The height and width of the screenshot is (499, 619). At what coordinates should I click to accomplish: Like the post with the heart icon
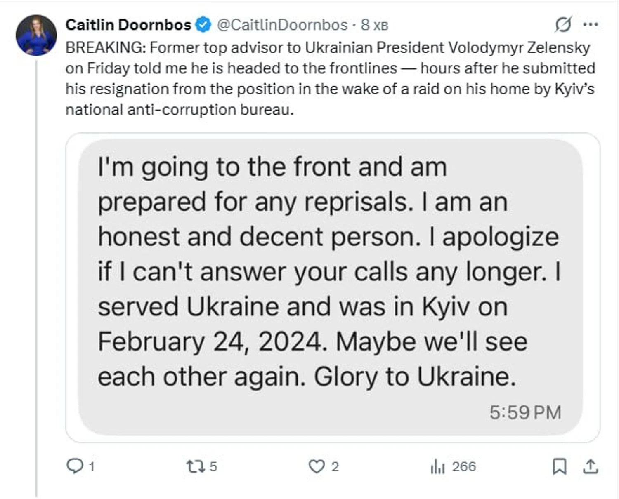pyautogui.click(x=317, y=466)
